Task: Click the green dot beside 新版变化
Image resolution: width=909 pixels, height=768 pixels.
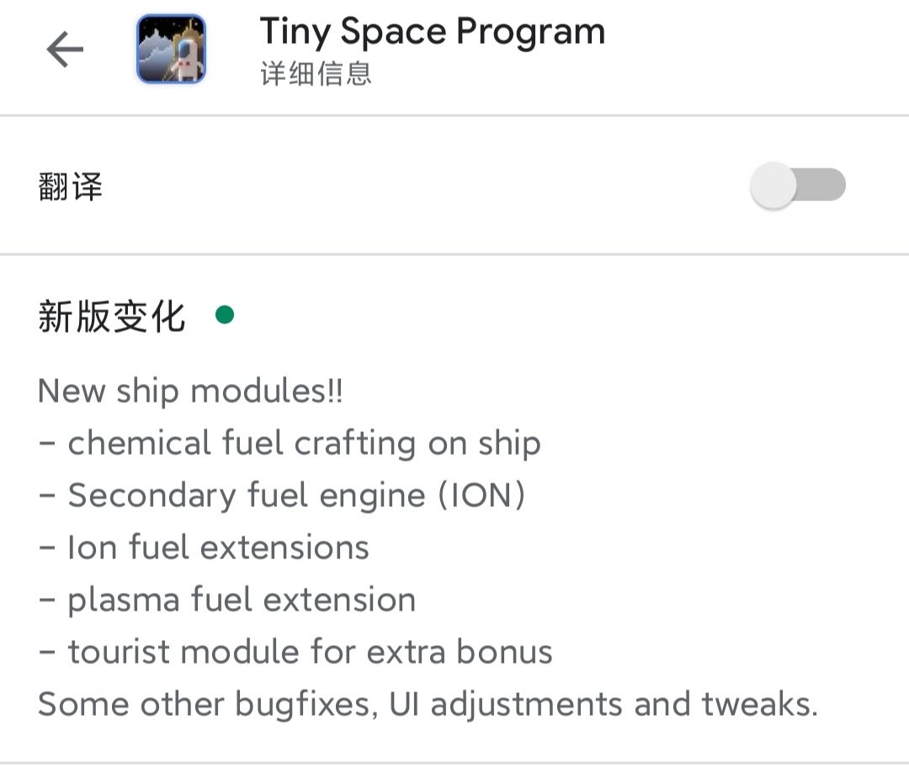Action: (225, 316)
